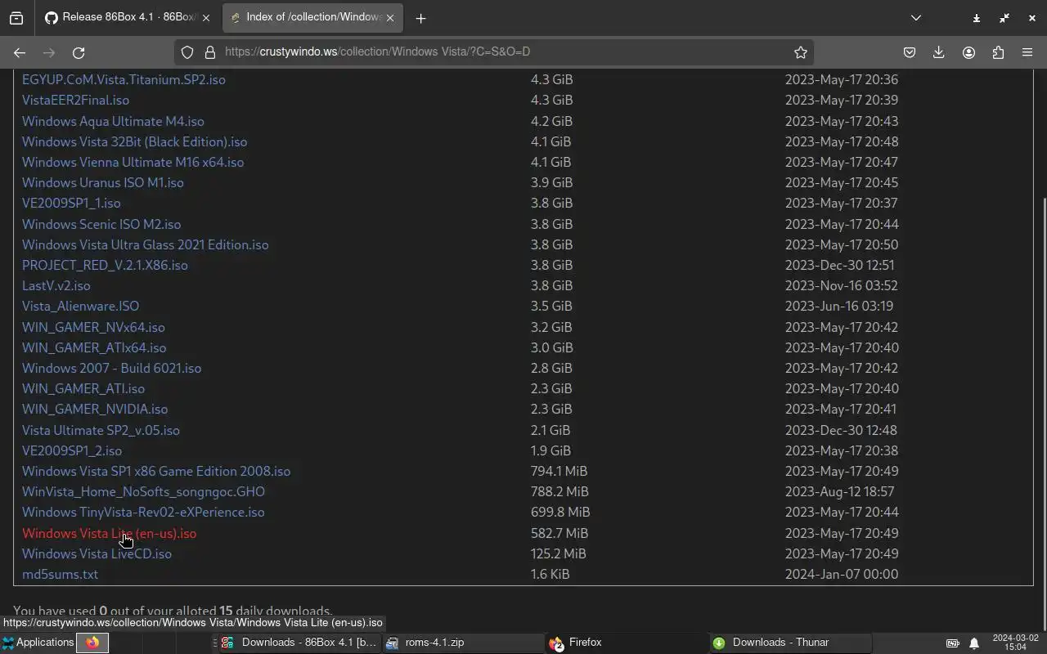Click the WIN_GAMER_ATI.iso link
Screen dimensions: 1047x654
coord(83,388)
